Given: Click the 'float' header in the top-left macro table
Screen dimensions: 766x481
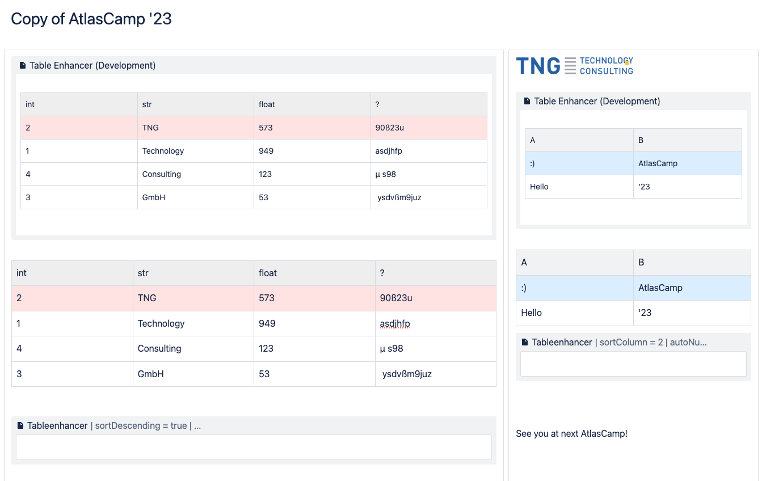Looking at the screenshot, I should tap(267, 104).
